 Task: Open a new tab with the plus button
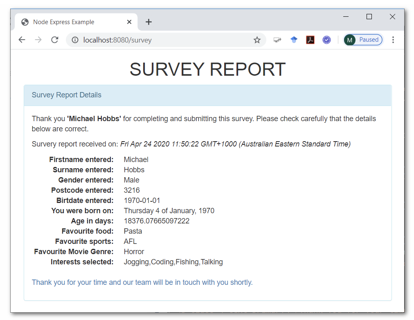(x=148, y=22)
